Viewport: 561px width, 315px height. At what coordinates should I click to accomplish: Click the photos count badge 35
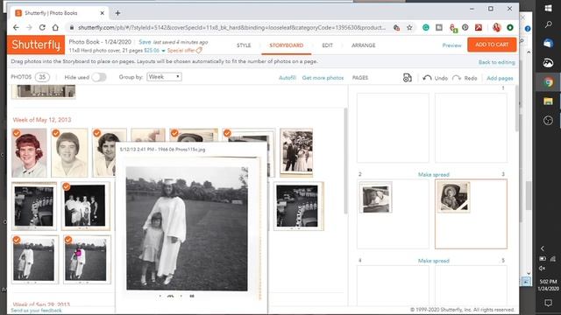[x=42, y=77]
